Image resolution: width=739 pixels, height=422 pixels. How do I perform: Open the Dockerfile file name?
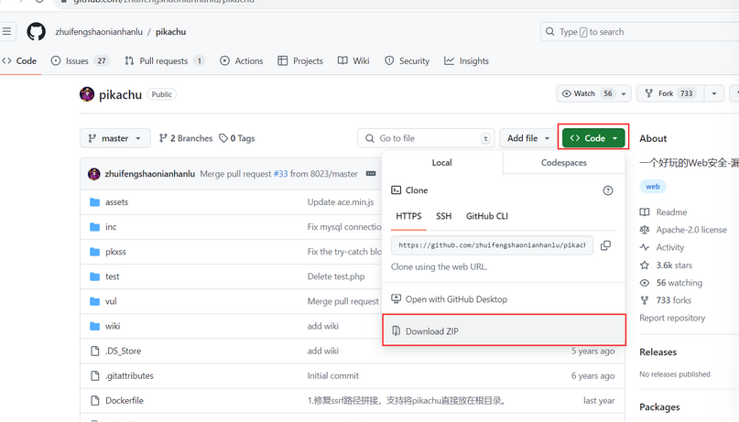125,400
